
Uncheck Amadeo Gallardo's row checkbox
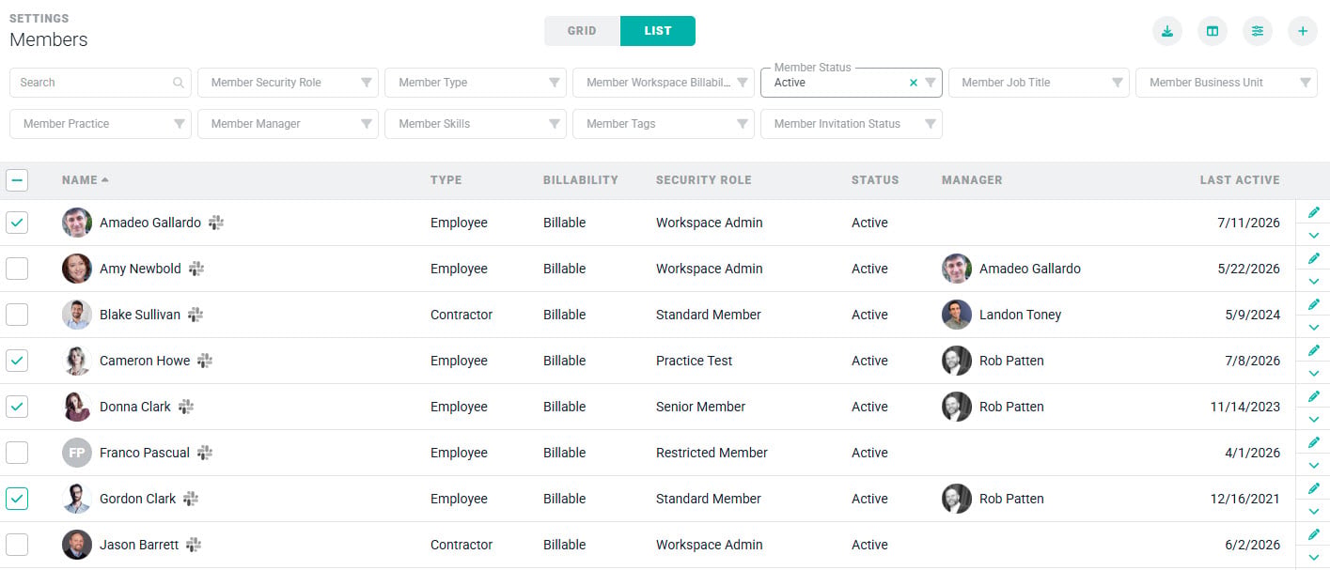[17, 223]
